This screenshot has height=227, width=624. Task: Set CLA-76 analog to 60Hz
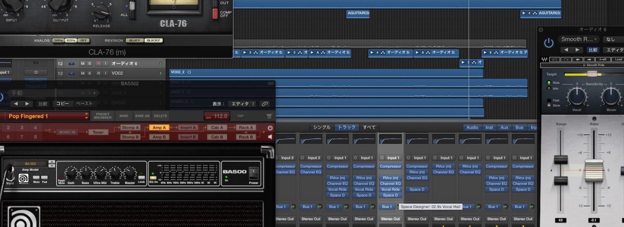(72, 40)
